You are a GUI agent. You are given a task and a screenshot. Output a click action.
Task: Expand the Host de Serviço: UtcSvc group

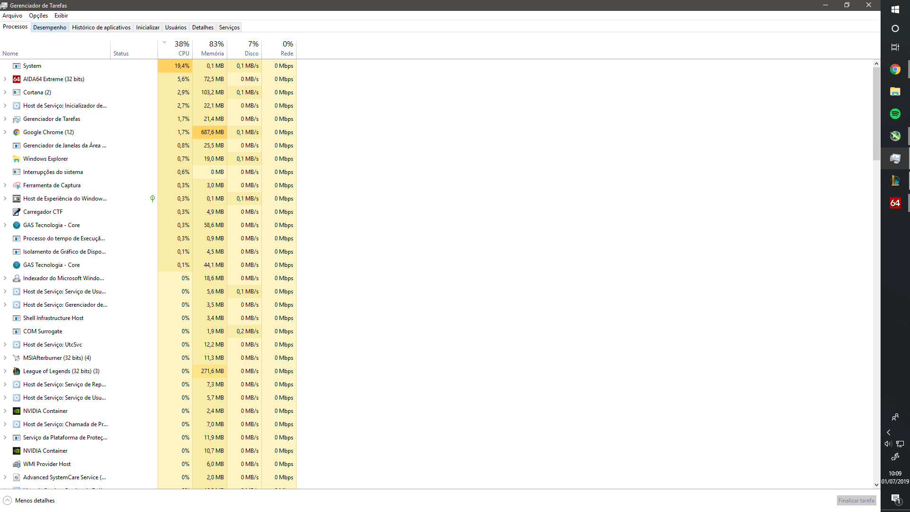[5, 345]
